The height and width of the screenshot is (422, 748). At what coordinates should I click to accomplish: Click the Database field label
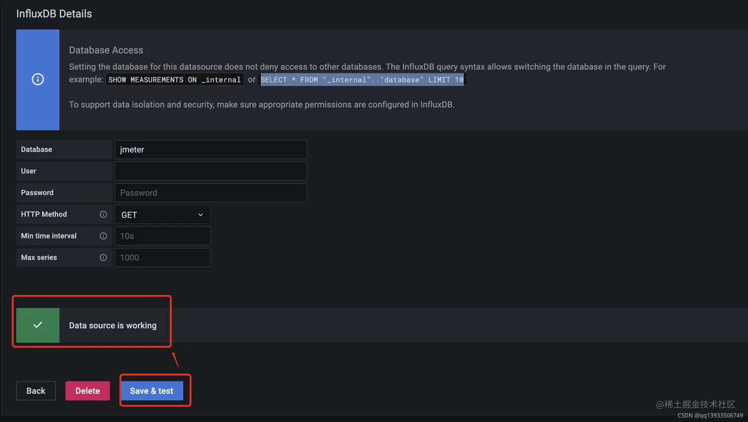click(37, 149)
